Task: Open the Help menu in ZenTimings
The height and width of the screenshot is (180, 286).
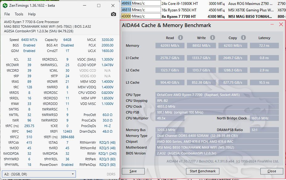Action: click(x=32, y=14)
